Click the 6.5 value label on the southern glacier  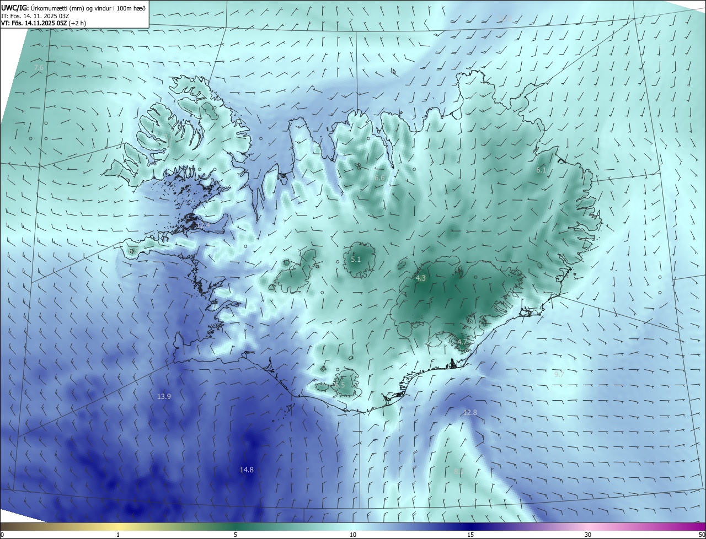coord(340,385)
